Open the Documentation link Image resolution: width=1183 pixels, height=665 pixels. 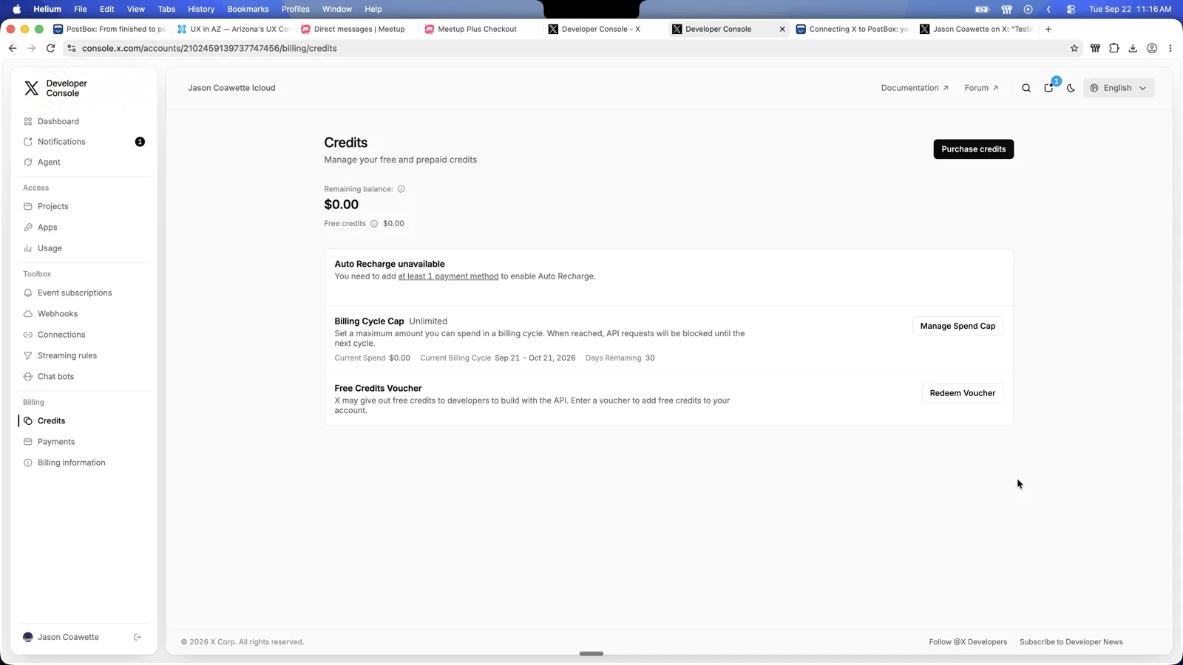click(915, 88)
